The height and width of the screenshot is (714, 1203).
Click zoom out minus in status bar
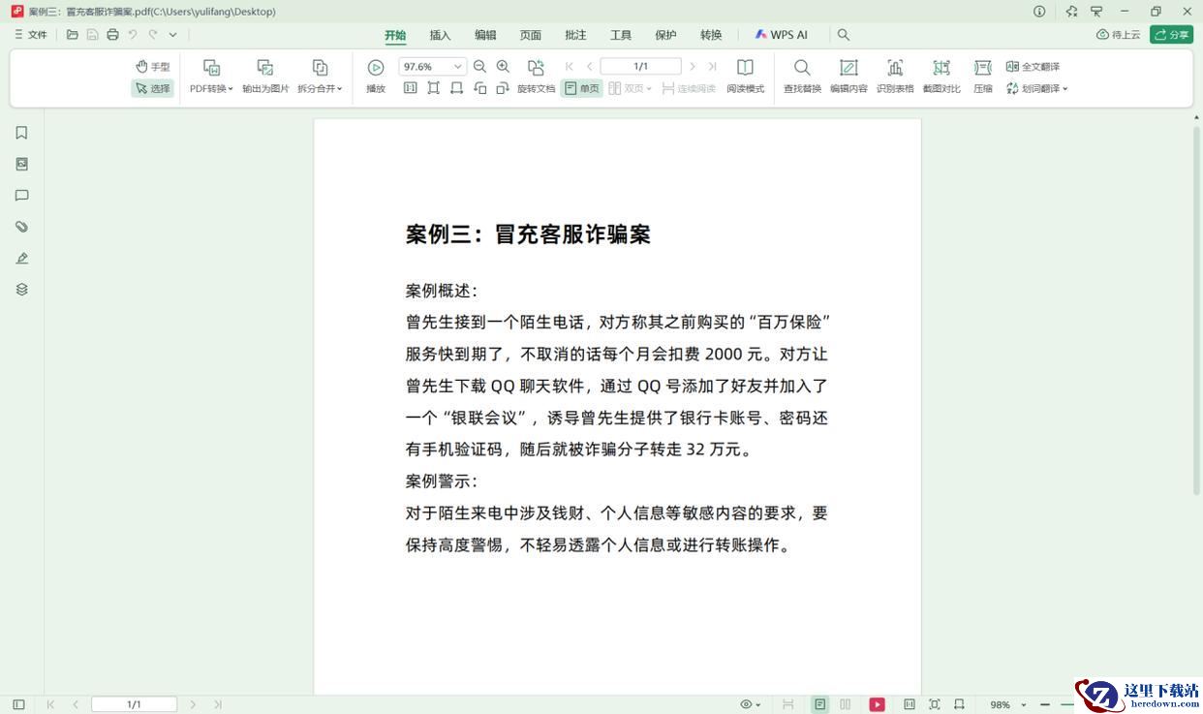(1044, 704)
